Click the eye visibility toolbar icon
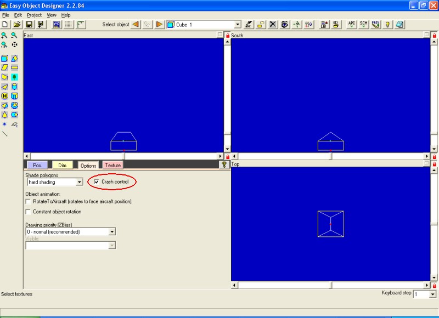This screenshot has width=439, height=318. pos(284,24)
